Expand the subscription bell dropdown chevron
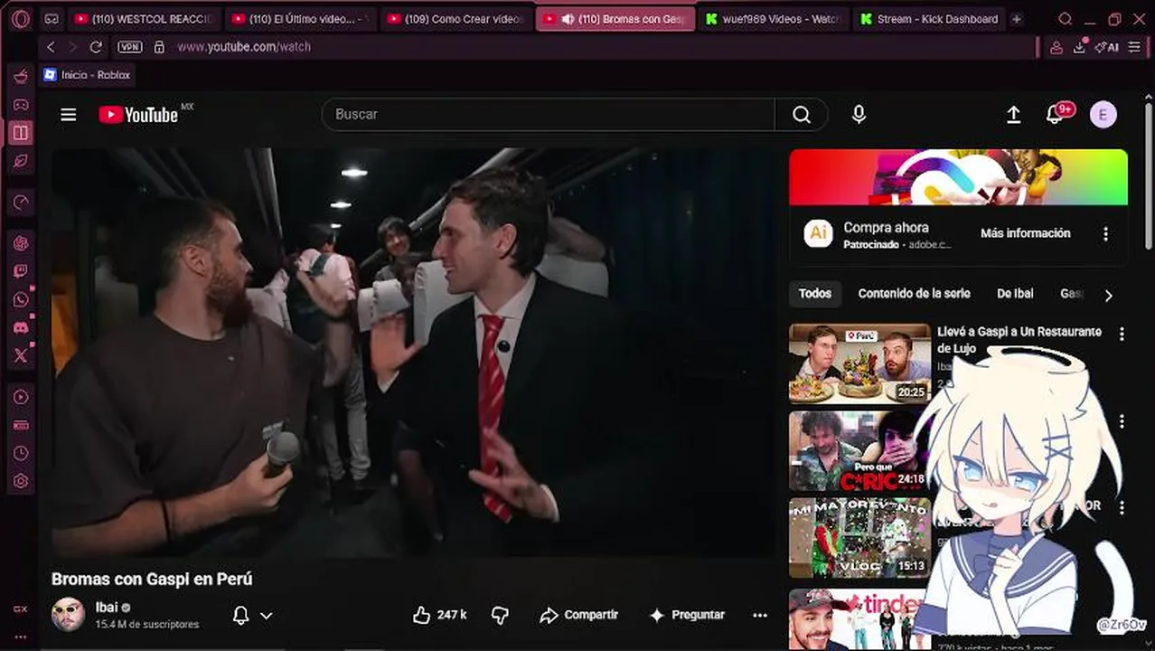Screen dimensions: 1155x651 266,616
